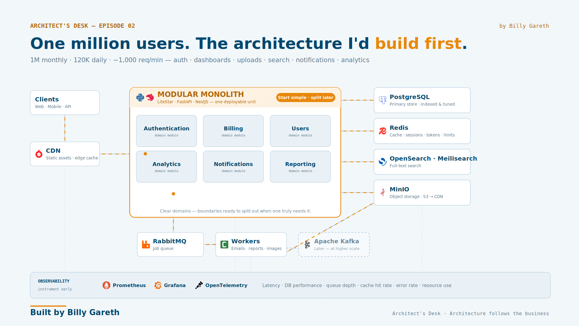
Task: Click the Prometheus flame icon
Action: click(x=106, y=285)
